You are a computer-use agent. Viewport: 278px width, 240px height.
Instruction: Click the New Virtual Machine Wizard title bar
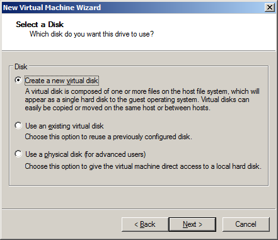coord(132,8)
